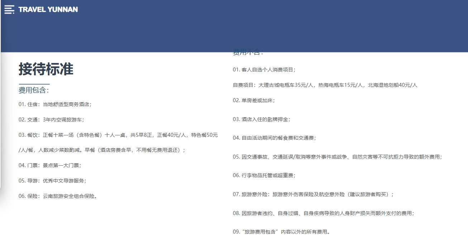Click item 09 内容以外的所有费用 line

point(281,232)
